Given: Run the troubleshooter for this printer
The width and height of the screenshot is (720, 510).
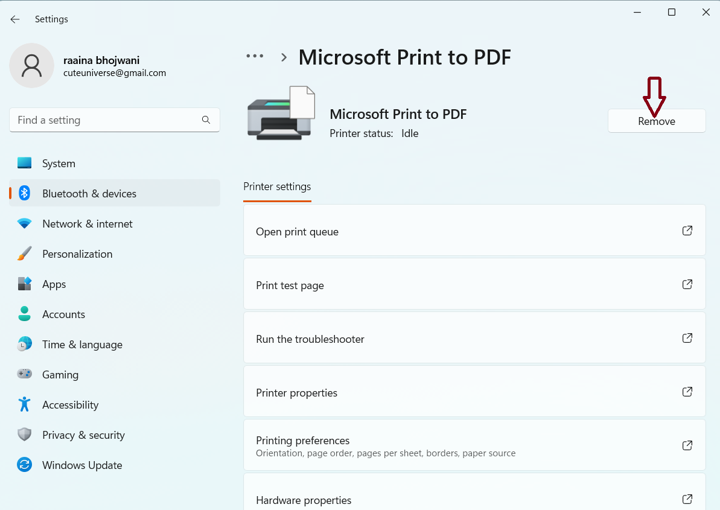Looking at the screenshot, I should pos(474,339).
